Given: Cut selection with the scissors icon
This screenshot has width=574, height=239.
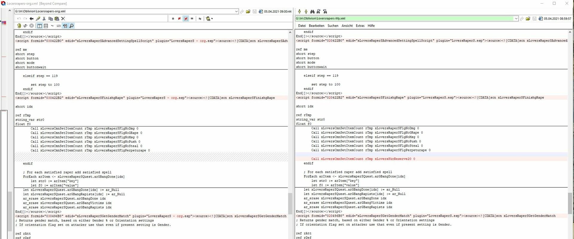Looking at the screenshot, I should coord(44,18).
